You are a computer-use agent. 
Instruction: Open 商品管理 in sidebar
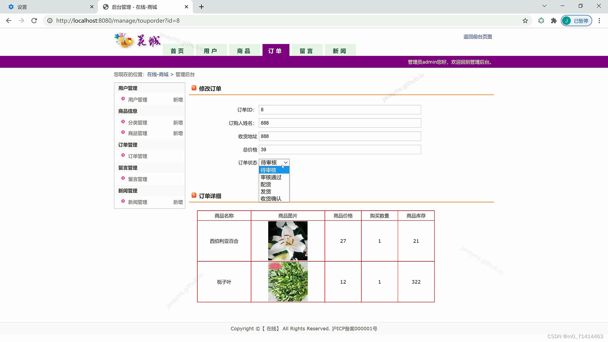(137, 133)
